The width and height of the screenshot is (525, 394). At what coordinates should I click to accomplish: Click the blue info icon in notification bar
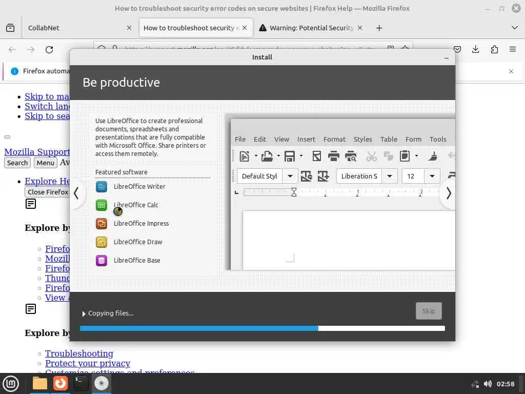coord(14,71)
